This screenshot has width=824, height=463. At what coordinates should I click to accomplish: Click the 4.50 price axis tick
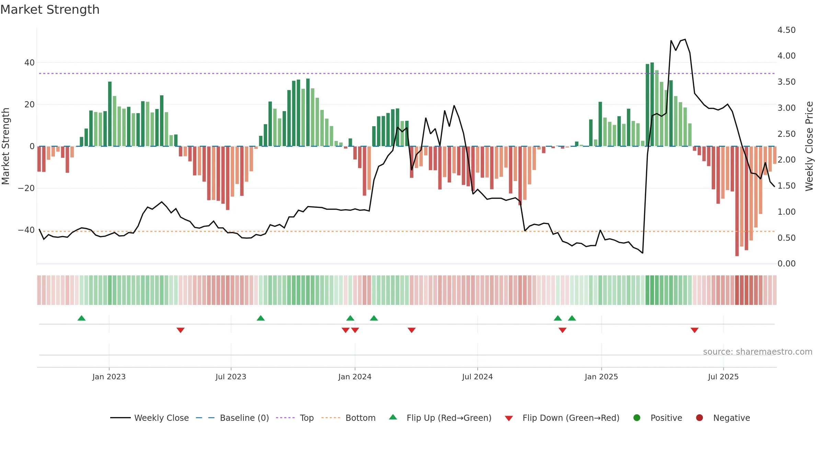(x=787, y=30)
